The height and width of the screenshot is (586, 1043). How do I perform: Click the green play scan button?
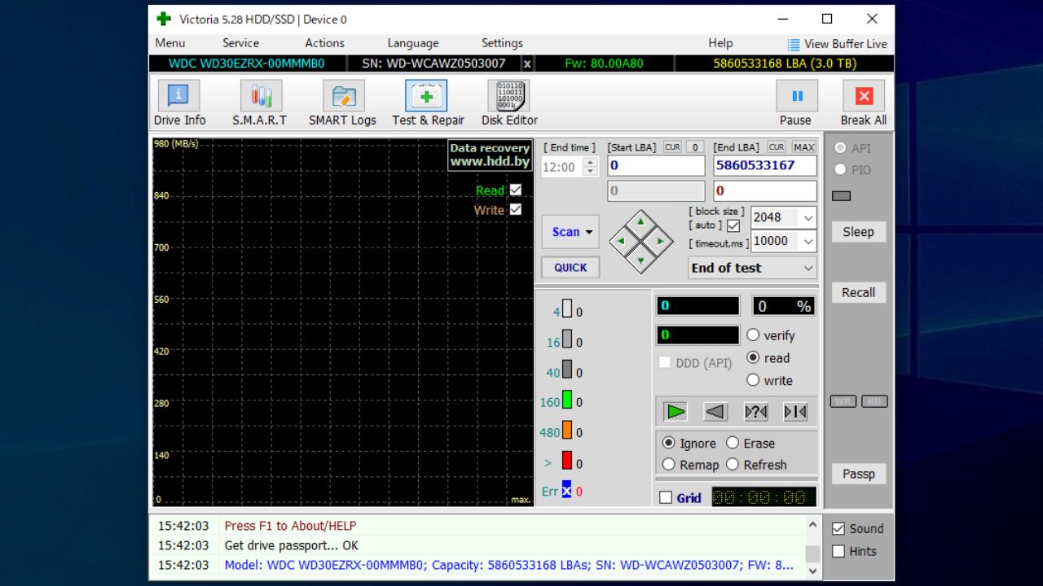(x=676, y=412)
